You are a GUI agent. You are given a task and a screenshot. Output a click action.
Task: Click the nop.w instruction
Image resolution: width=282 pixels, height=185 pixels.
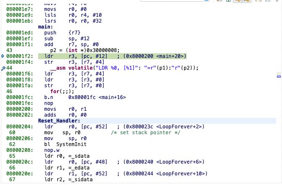[x=52, y=150]
